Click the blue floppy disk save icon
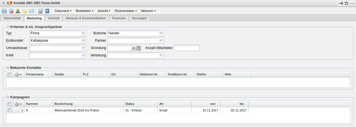This screenshot has height=127, width=356. click(x=4, y=11)
